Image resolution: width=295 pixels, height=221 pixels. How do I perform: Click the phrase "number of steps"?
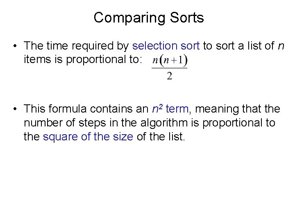66,123
